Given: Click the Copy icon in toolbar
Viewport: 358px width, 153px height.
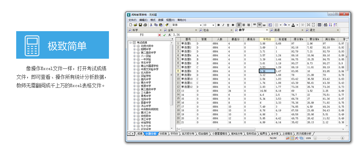Looking at the screenshot, I should click(156, 25).
